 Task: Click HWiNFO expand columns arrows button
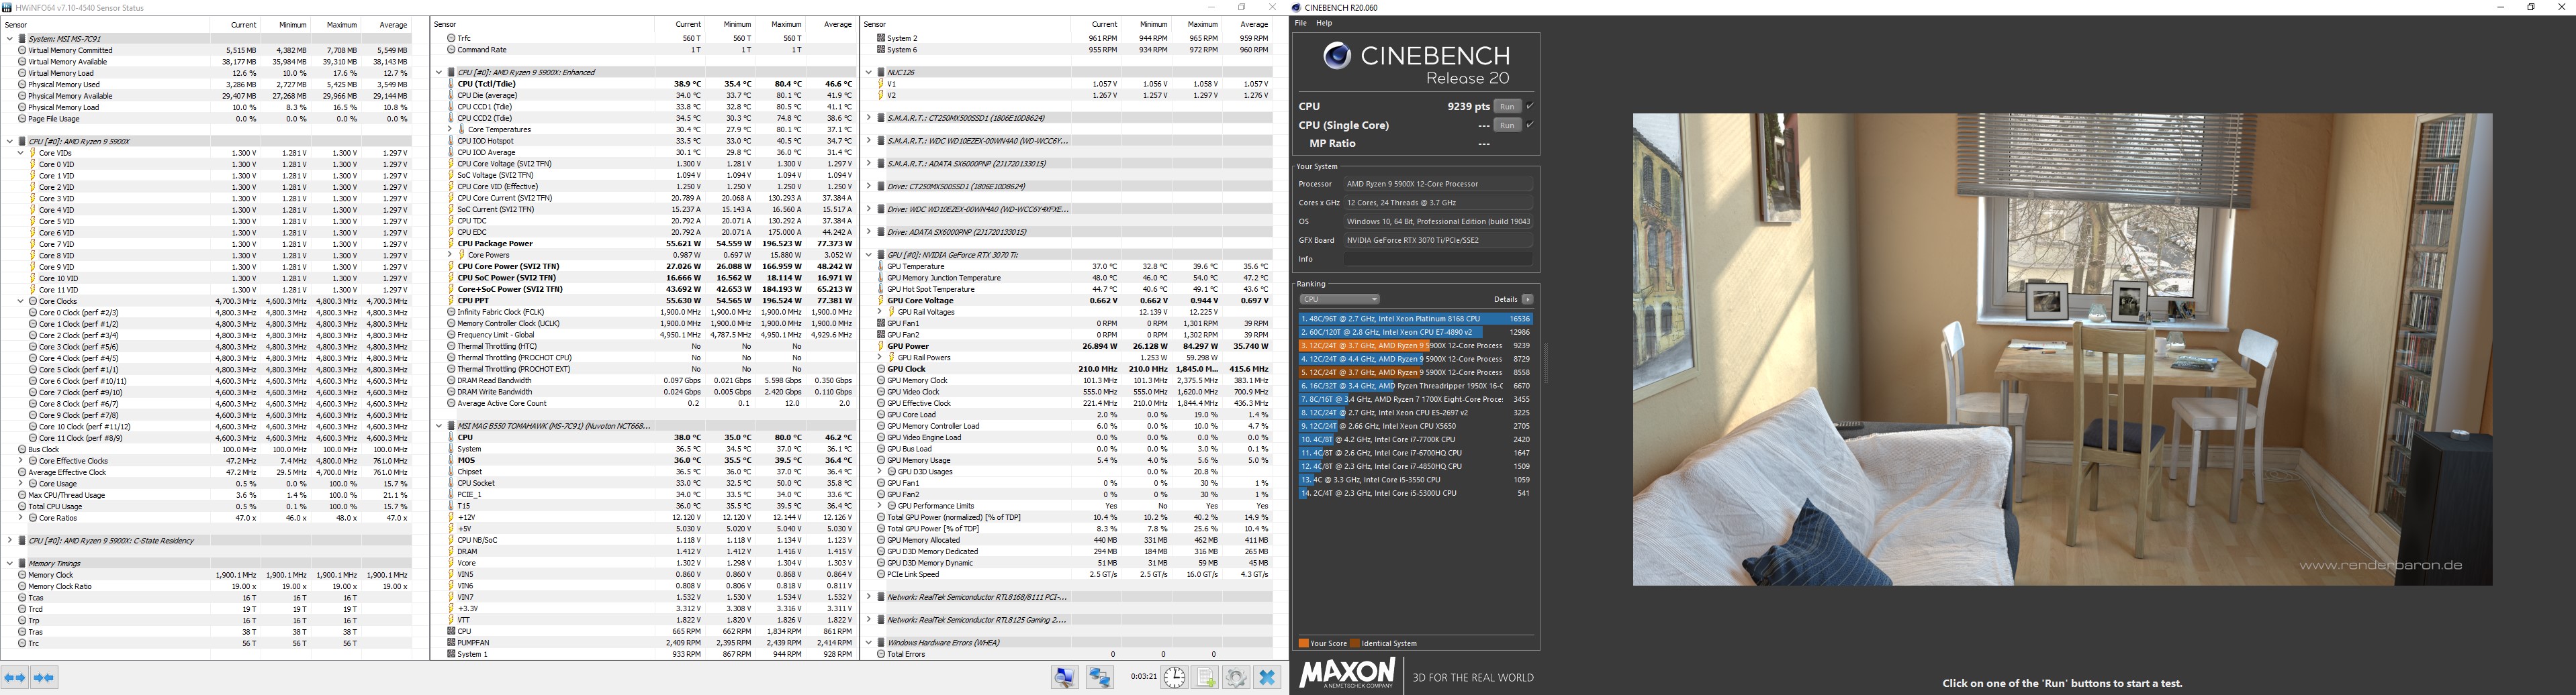(x=15, y=677)
